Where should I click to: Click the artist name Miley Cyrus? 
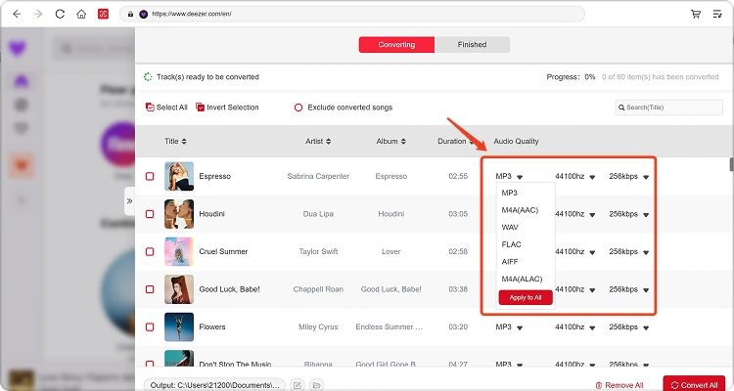coord(318,326)
